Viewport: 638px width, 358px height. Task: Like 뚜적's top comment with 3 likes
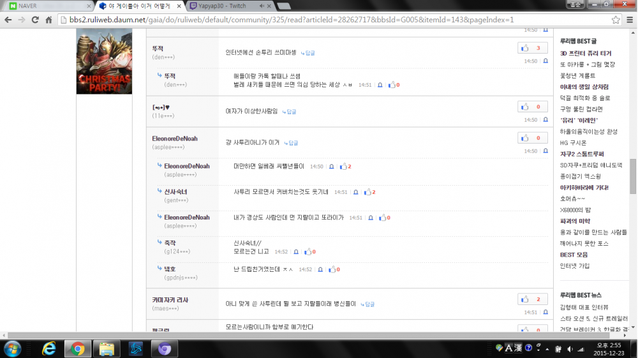coord(525,48)
